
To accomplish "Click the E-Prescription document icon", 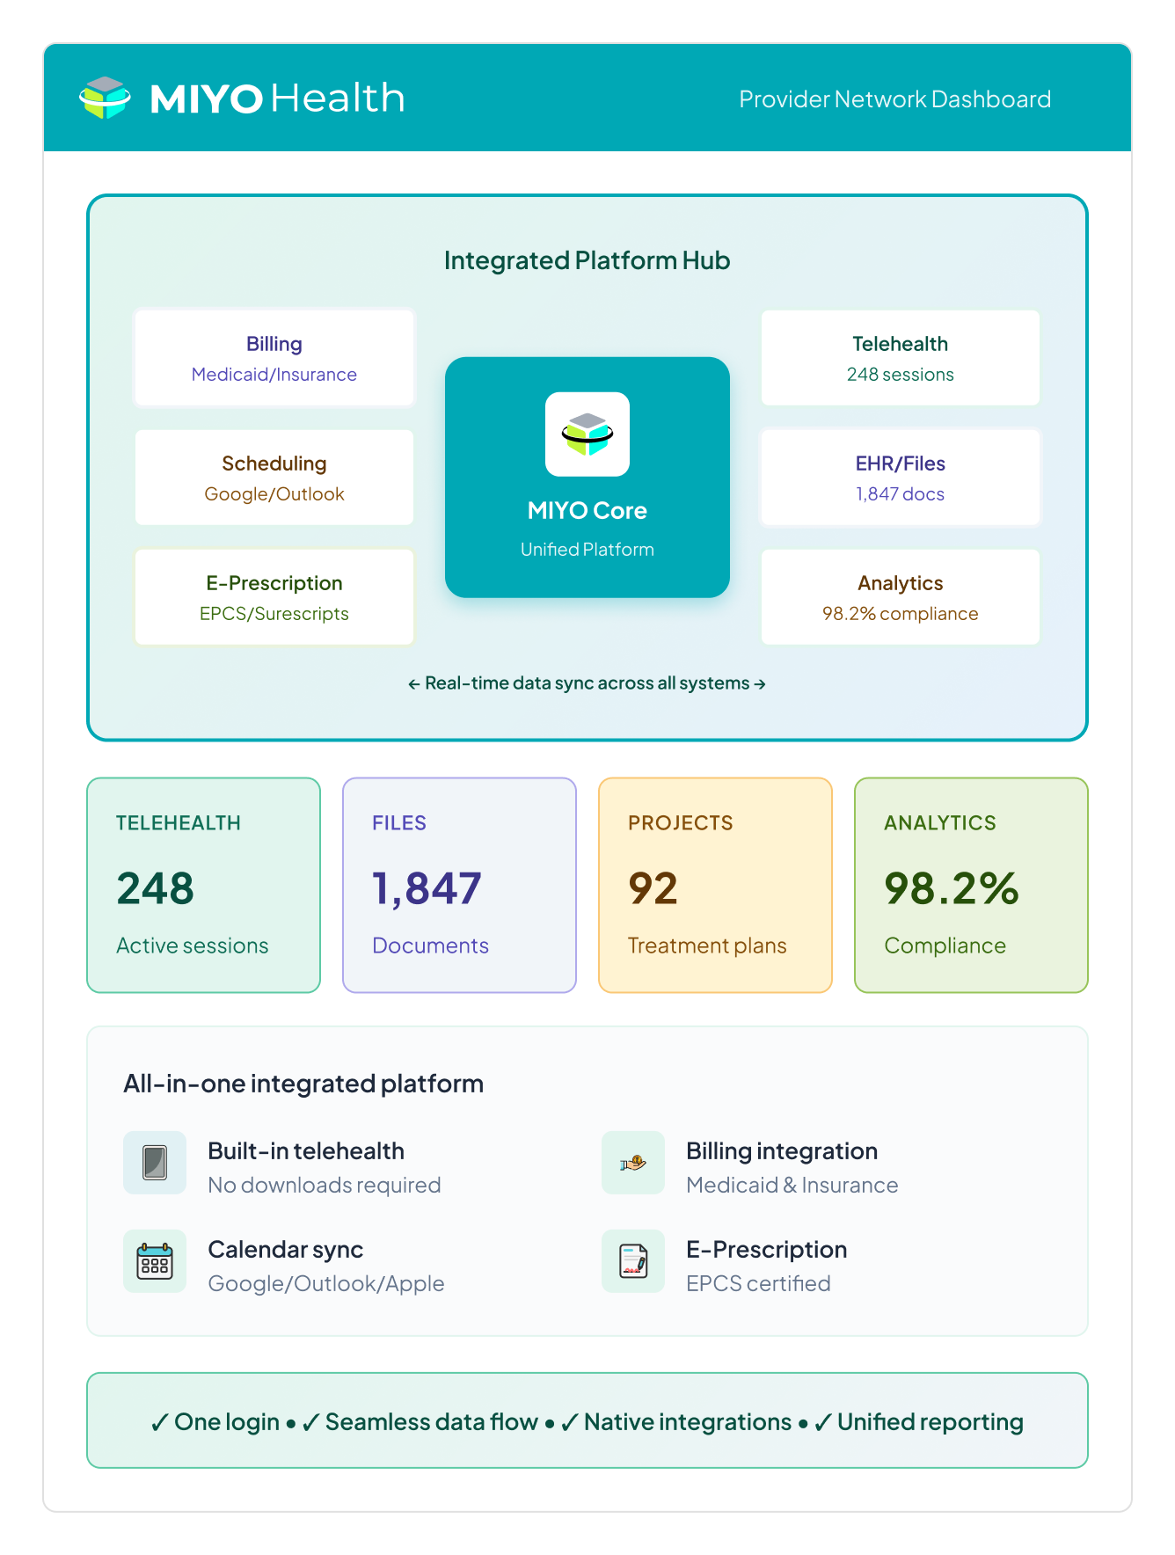I will point(633,1261).
